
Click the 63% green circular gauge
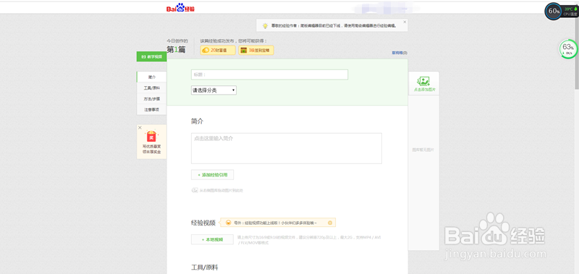(568, 48)
